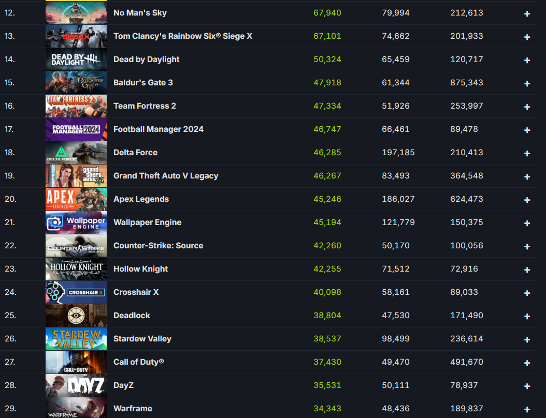
Task: Open the Siege X game thumbnail
Action: click(x=76, y=36)
